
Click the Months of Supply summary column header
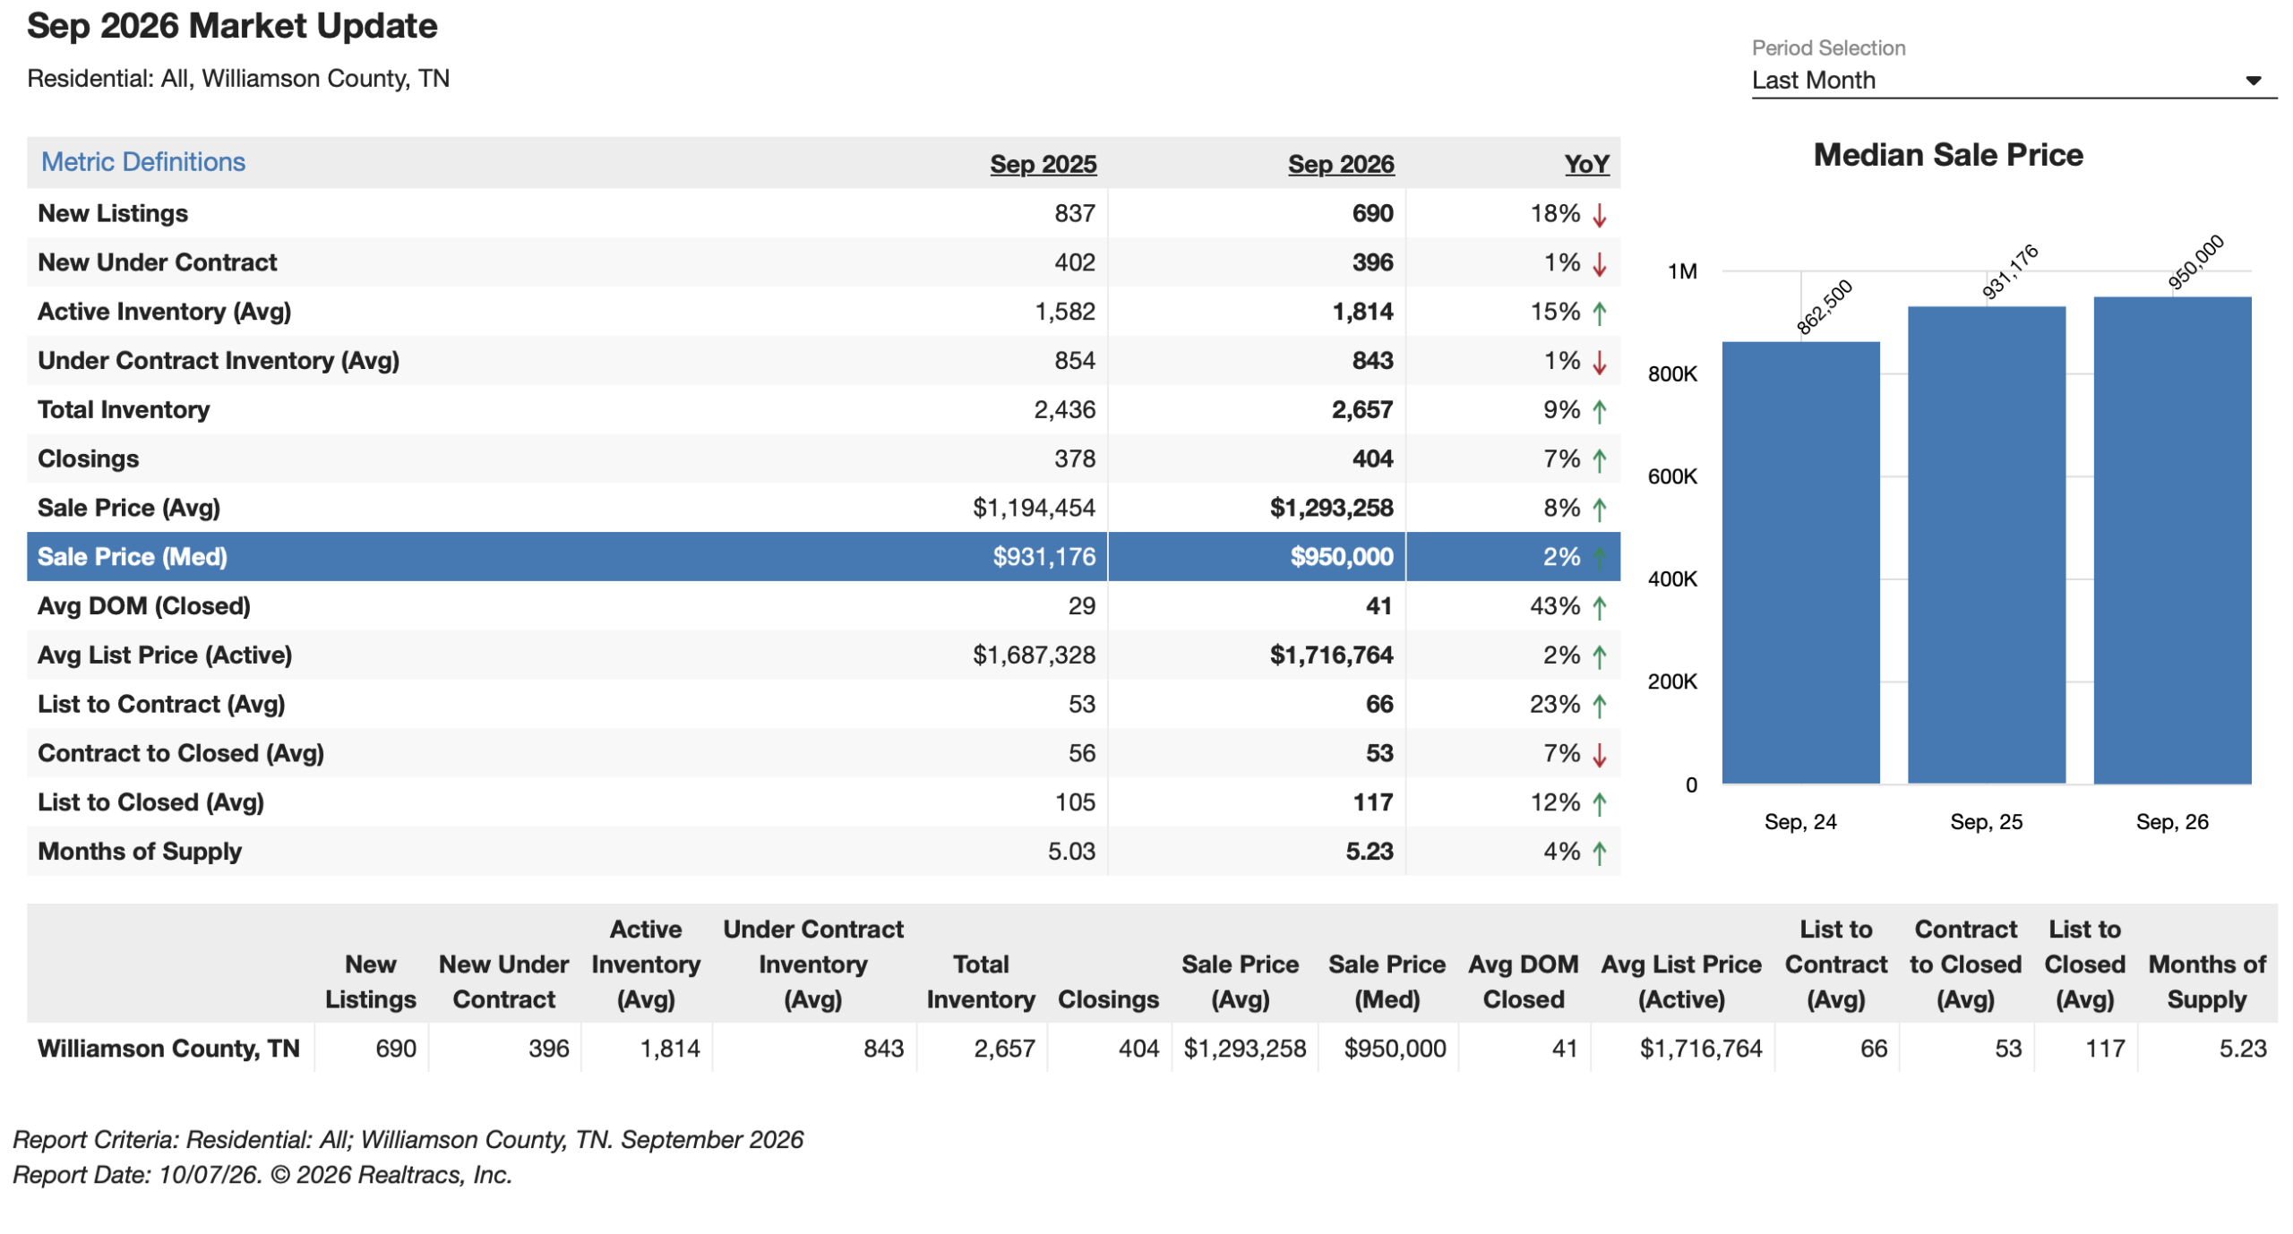(2207, 981)
